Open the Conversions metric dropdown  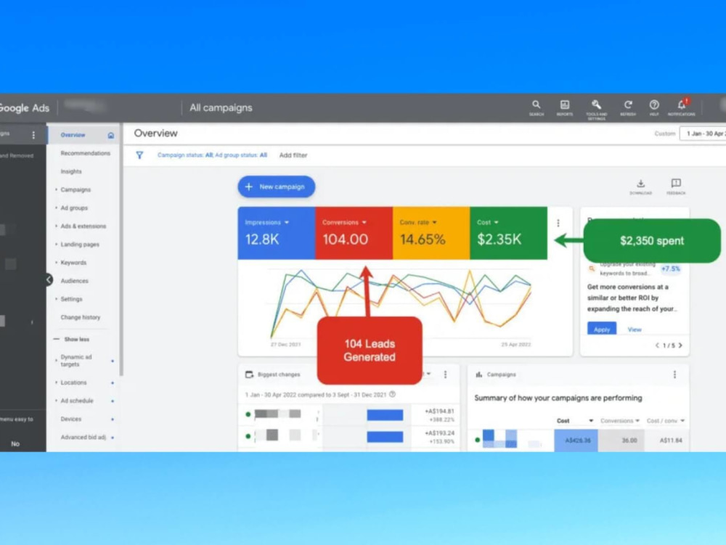point(364,223)
